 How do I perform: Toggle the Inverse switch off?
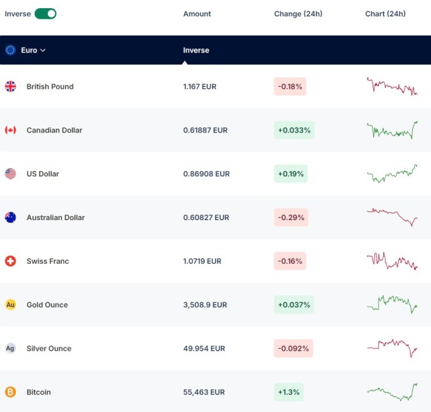coord(45,13)
